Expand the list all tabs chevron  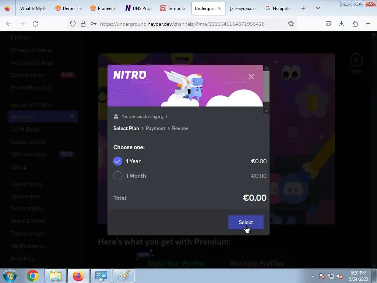pyautogui.click(x=318, y=8)
